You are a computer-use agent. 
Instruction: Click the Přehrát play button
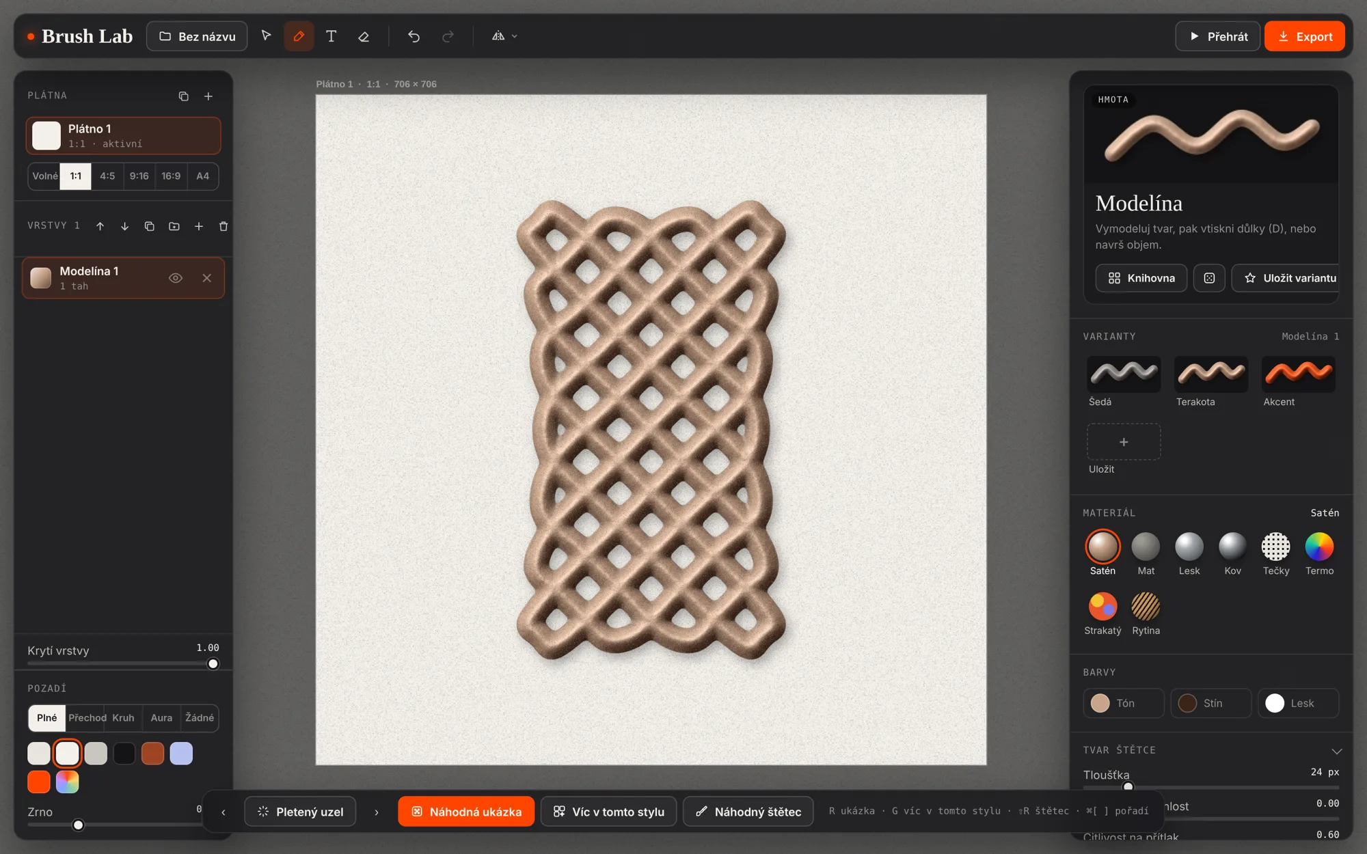pyautogui.click(x=1218, y=36)
